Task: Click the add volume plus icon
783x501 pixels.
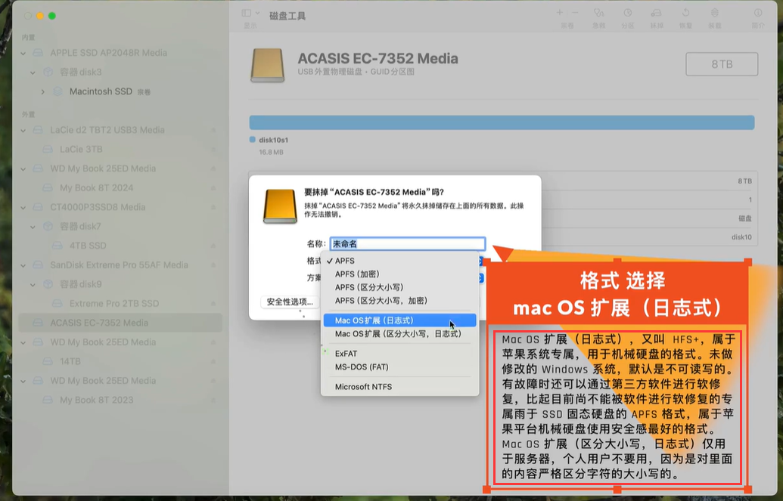Action: click(x=560, y=13)
